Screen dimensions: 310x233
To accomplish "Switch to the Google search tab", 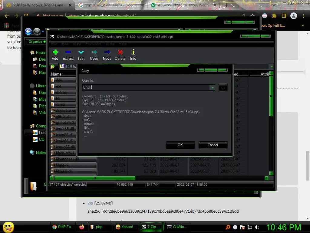I will 111,5.
